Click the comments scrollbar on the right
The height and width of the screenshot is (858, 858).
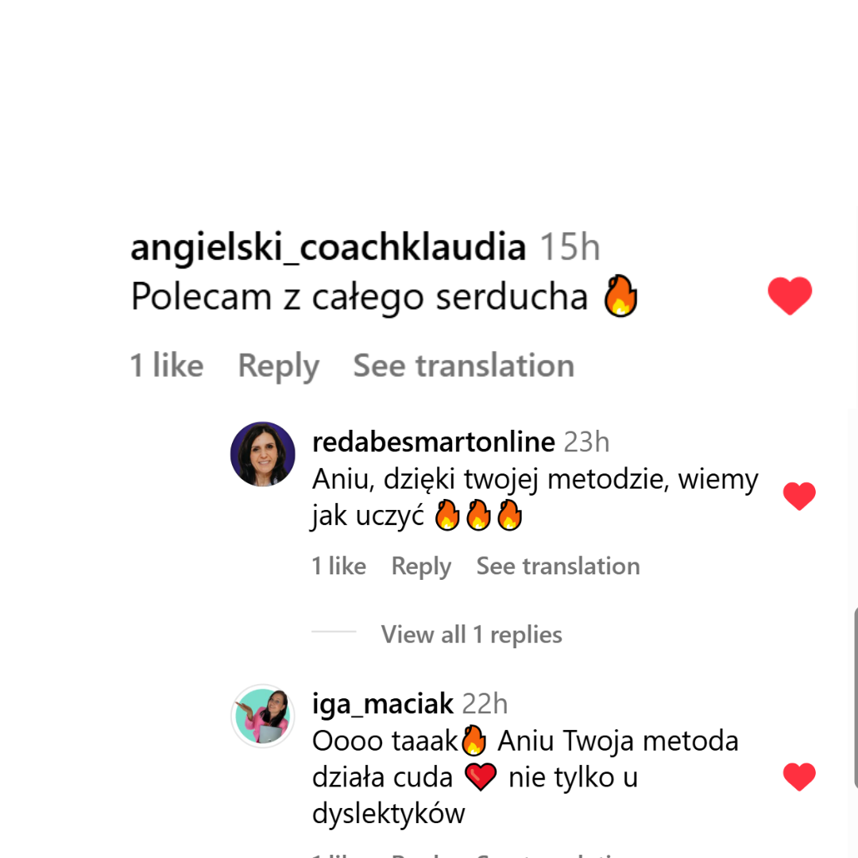pyautogui.click(x=856, y=698)
